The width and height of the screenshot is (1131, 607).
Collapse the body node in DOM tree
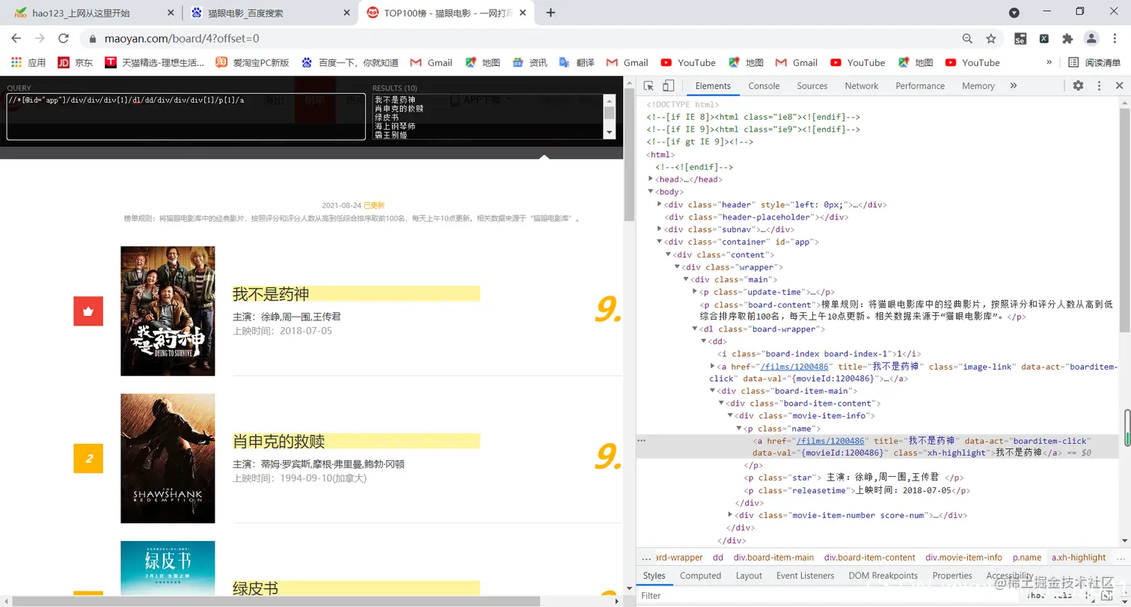tap(651, 192)
